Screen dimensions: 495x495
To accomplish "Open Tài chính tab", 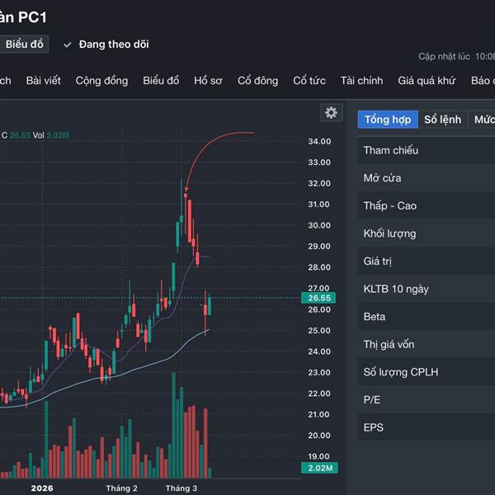I will click(361, 80).
